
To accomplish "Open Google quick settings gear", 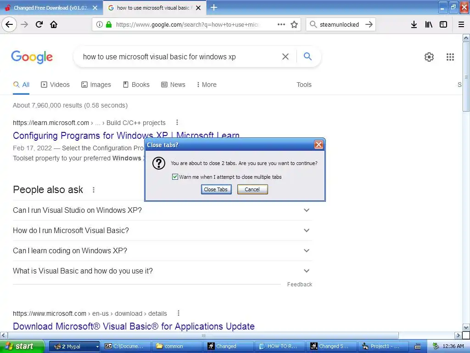I will pyautogui.click(x=429, y=57).
